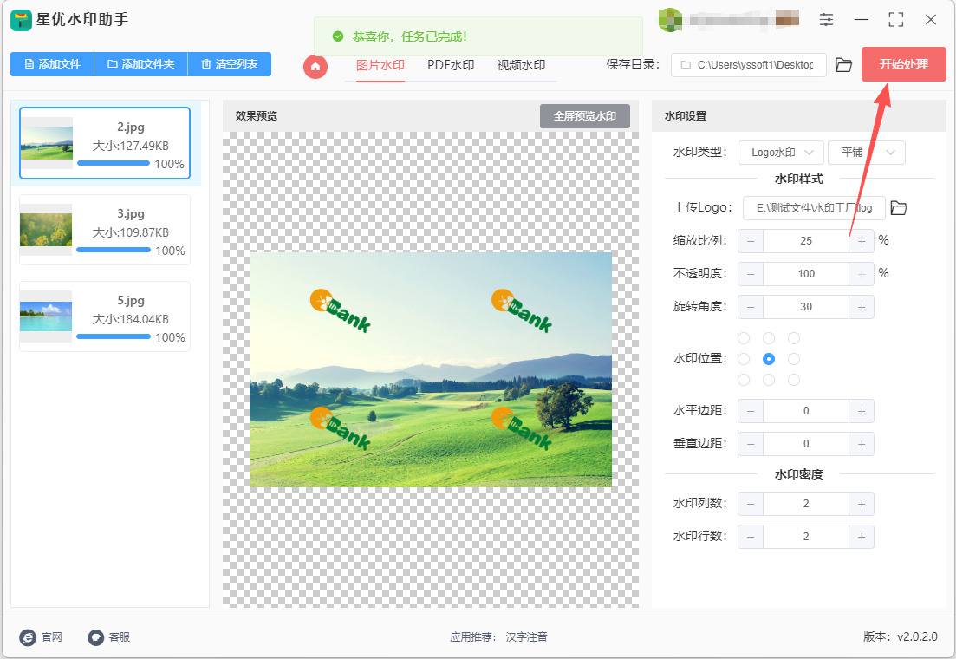Screen dimensions: 956x659
Task: Switch to 图片水印 tab
Action: (380, 65)
